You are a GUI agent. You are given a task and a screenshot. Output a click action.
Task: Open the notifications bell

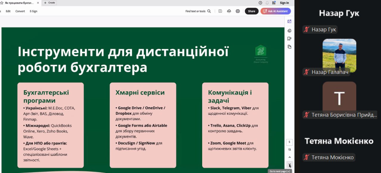tap(267, 3)
